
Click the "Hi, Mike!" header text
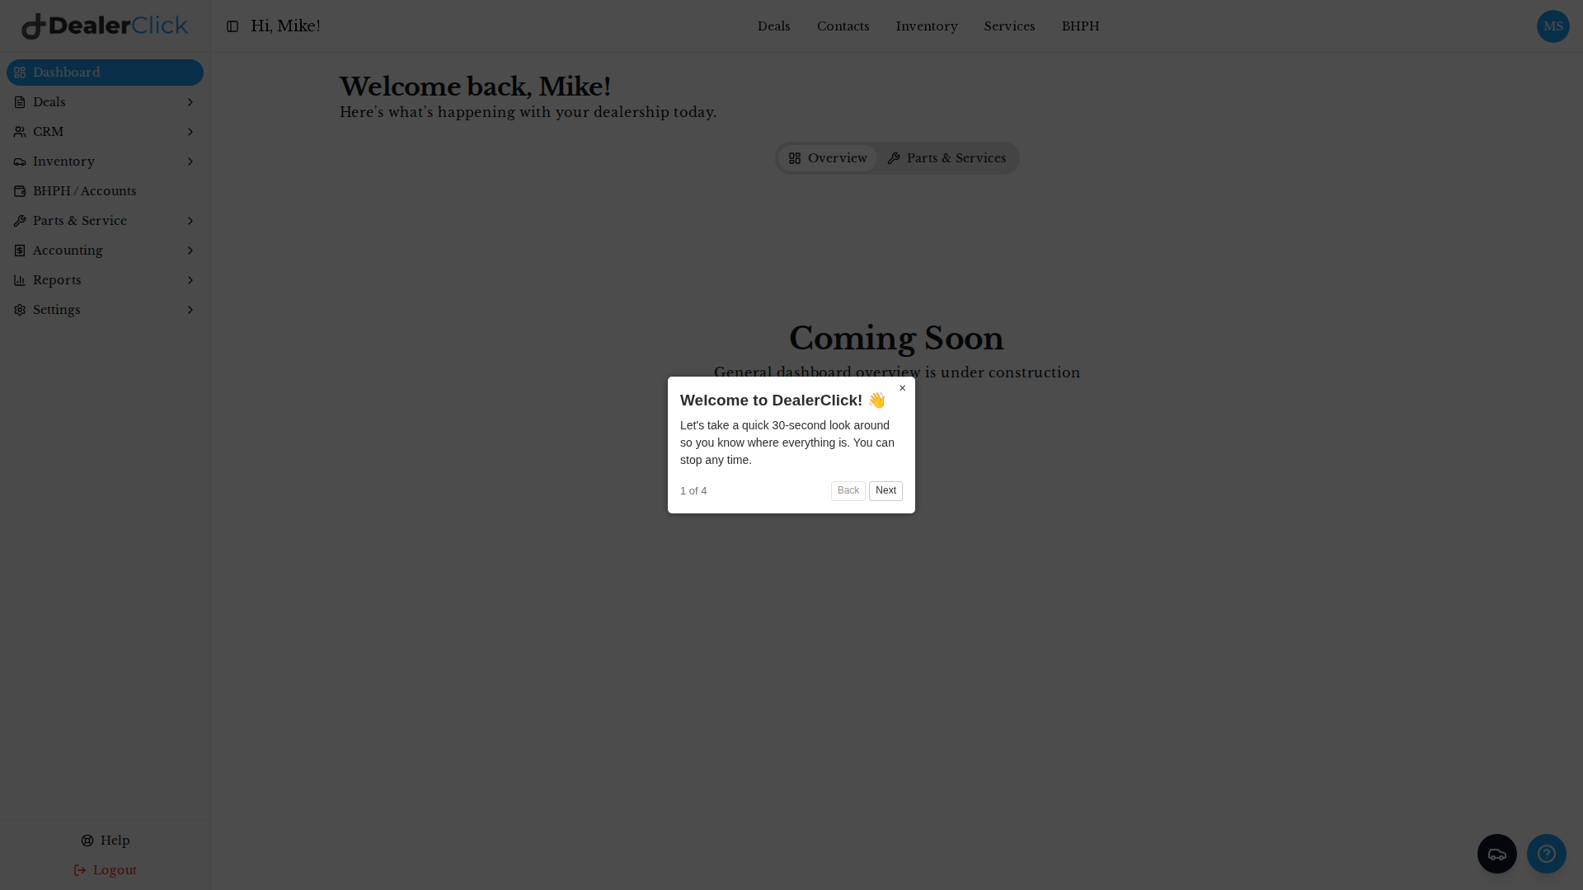pyautogui.click(x=285, y=26)
